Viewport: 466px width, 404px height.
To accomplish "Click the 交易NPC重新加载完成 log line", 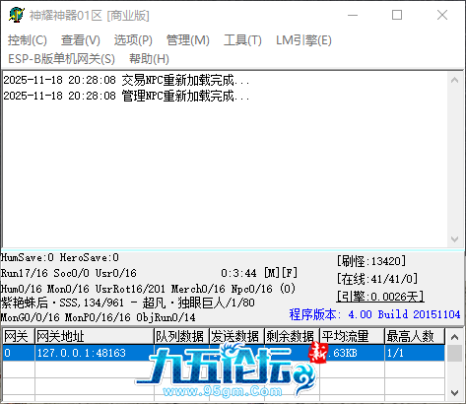I will (x=126, y=80).
